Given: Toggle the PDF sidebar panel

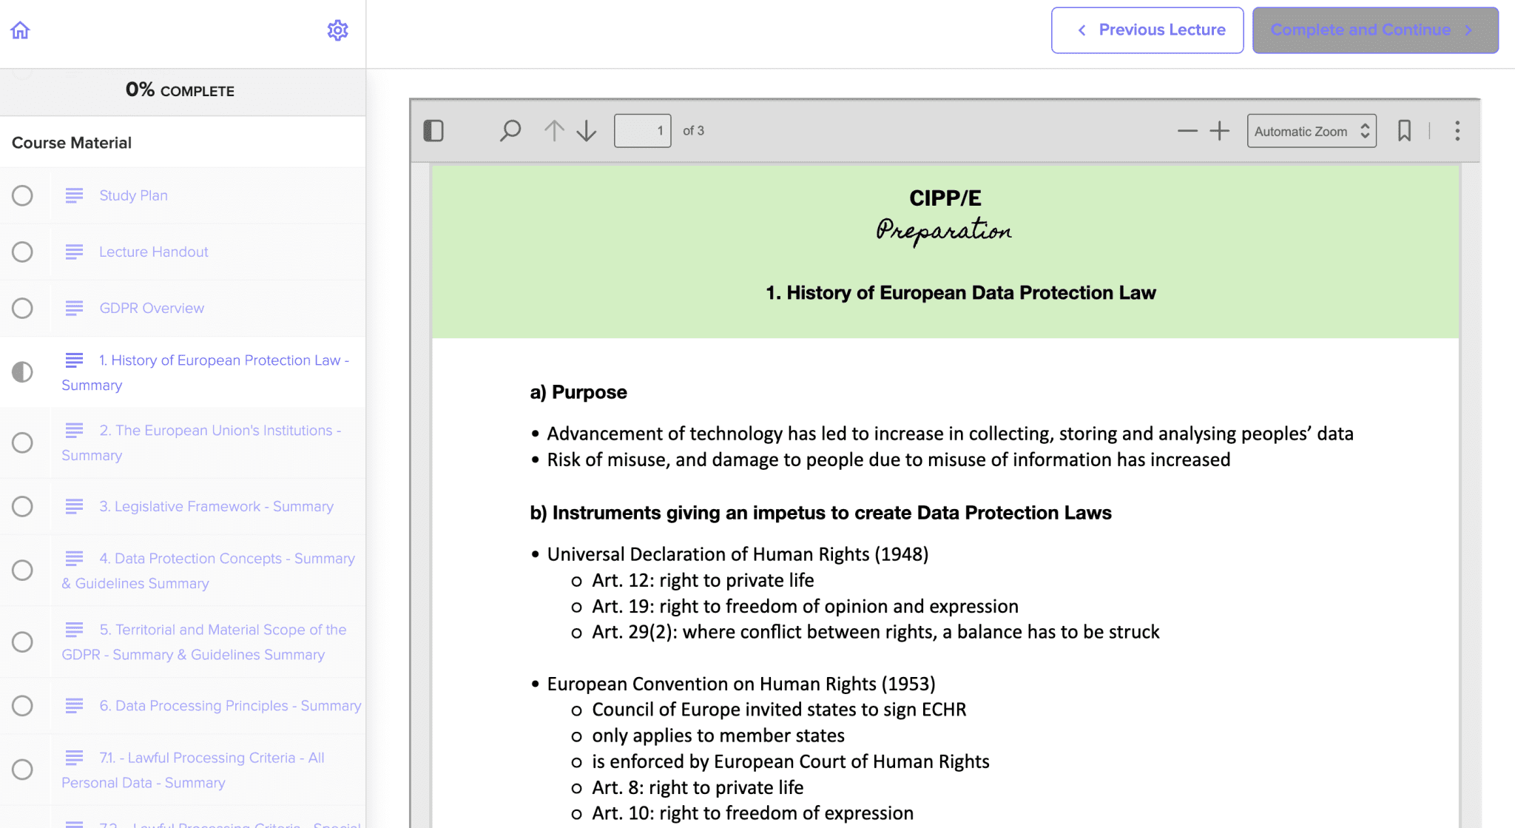Looking at the screenshot, I should (433, 131).
